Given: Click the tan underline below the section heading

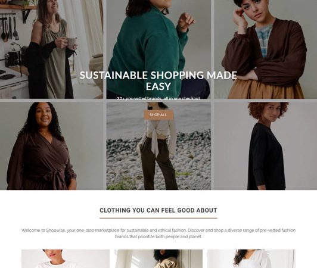Looking at the screenshot, I should (158, 218).
